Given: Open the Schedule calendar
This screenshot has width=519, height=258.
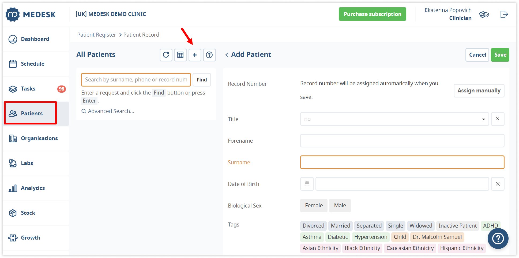Looking at the screenshot, I should 32,64.
